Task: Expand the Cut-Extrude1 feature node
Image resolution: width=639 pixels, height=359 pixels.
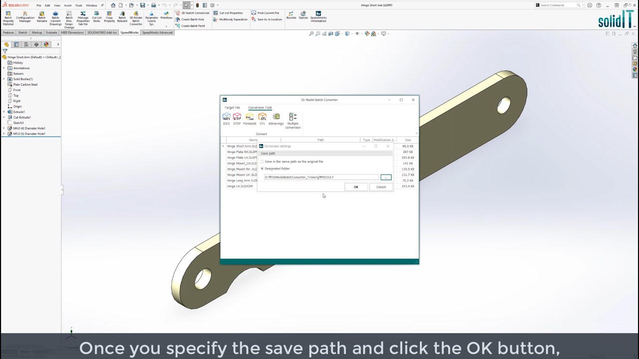Action: coord(4,117)
